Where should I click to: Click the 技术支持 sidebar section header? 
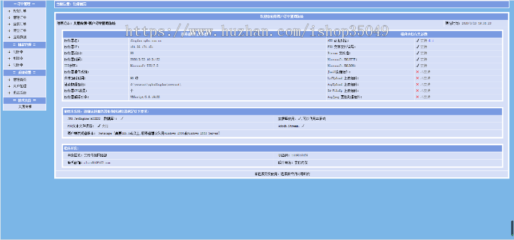point(25,100)
